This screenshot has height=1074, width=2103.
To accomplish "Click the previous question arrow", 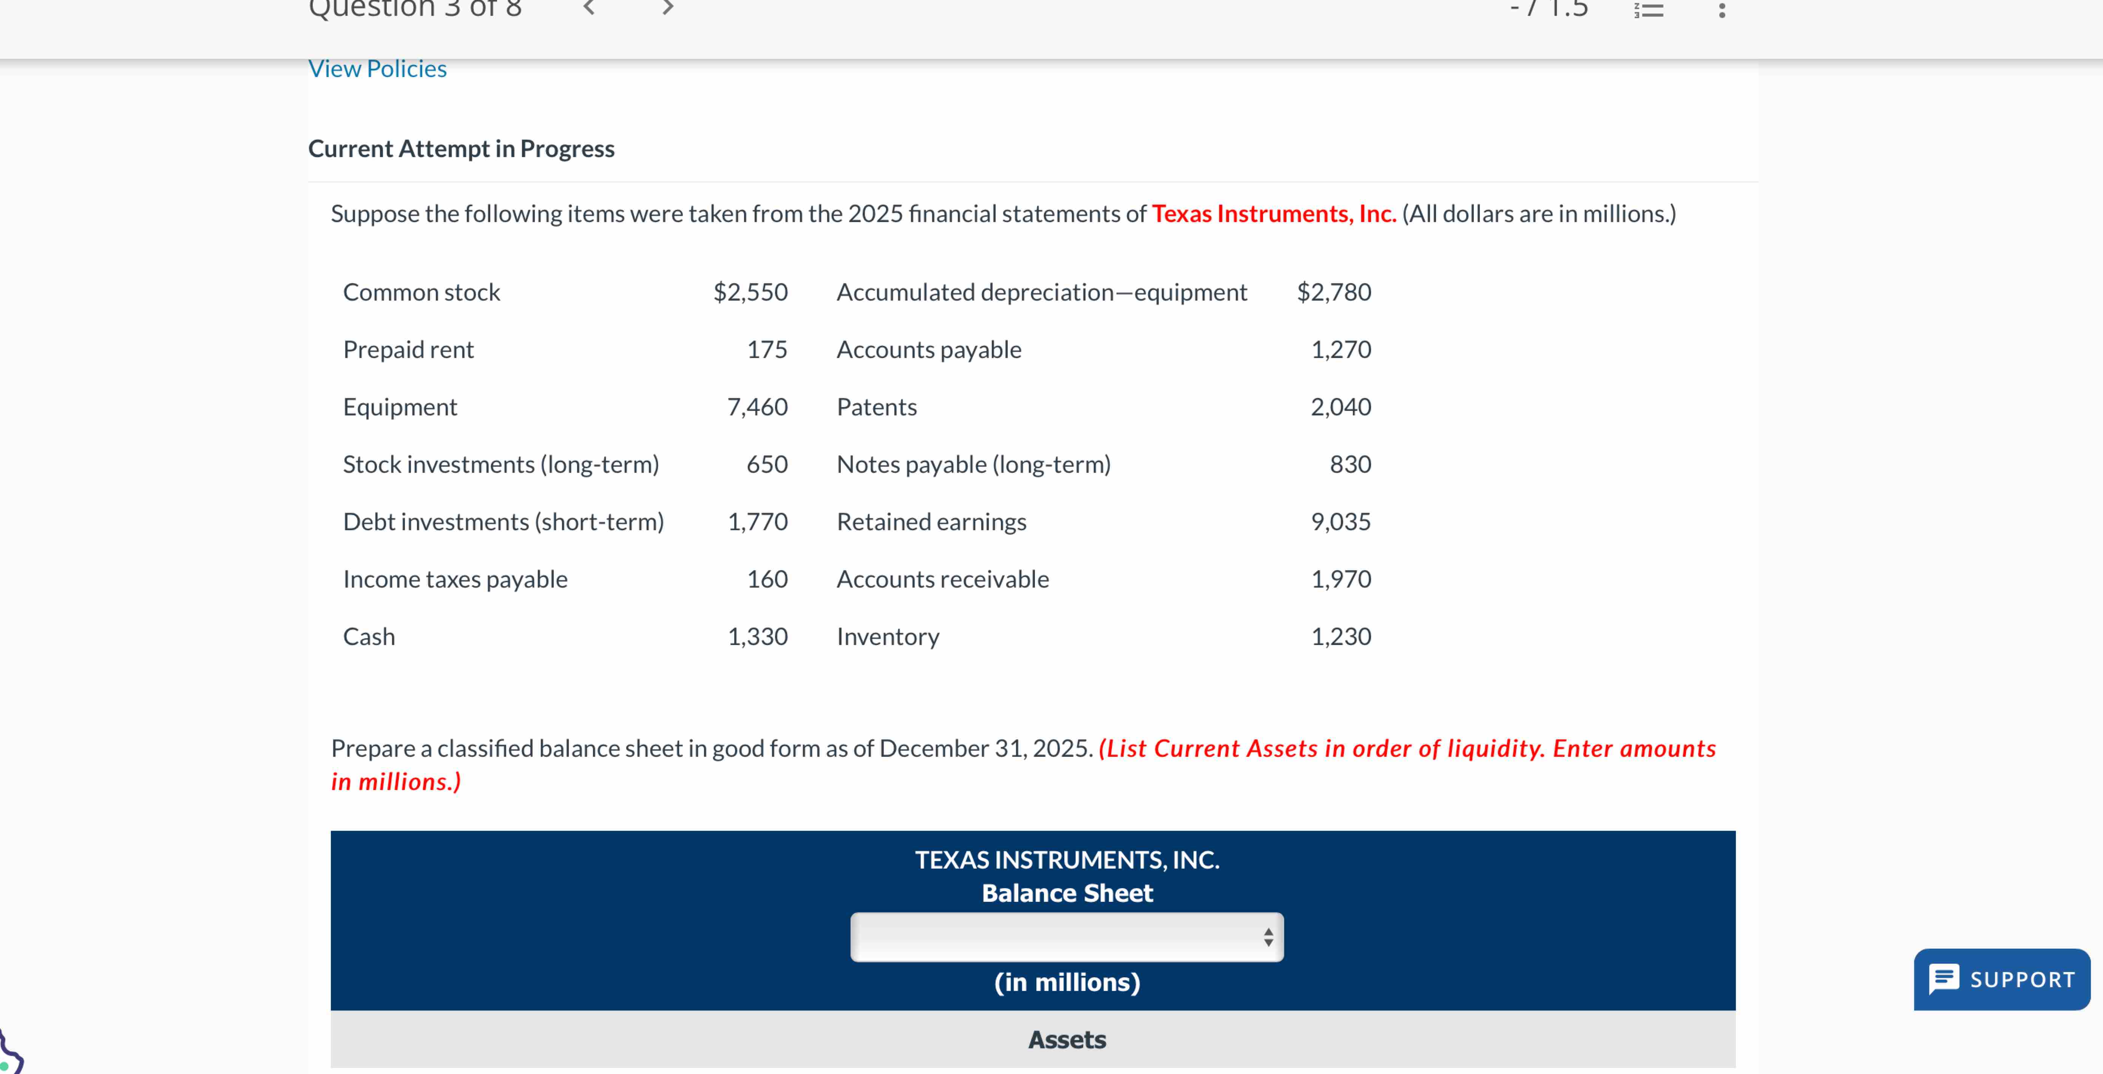I will (x=590, y=9).
